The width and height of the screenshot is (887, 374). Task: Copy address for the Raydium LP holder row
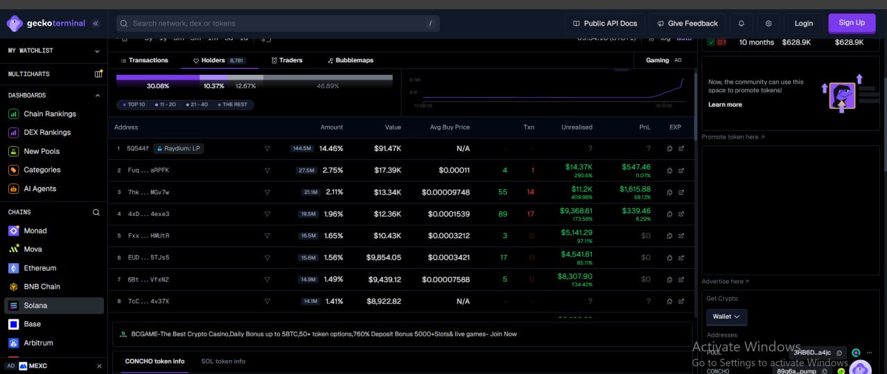coord(669,149)
